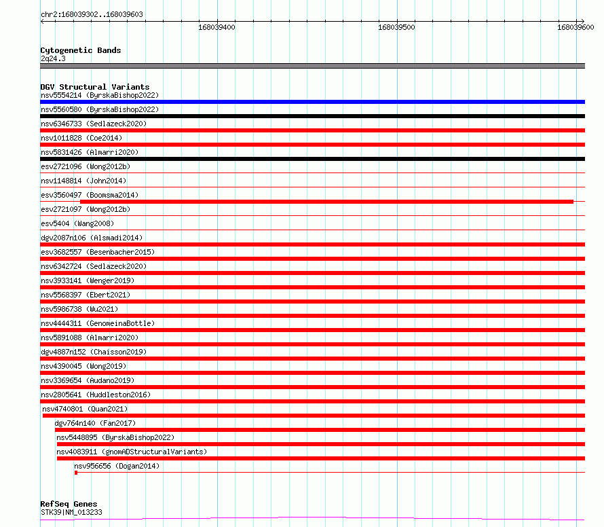Open variant nsv3369654 (Audano2019)
The width and height of the screenshot is (604, 527).
[88, 380]
